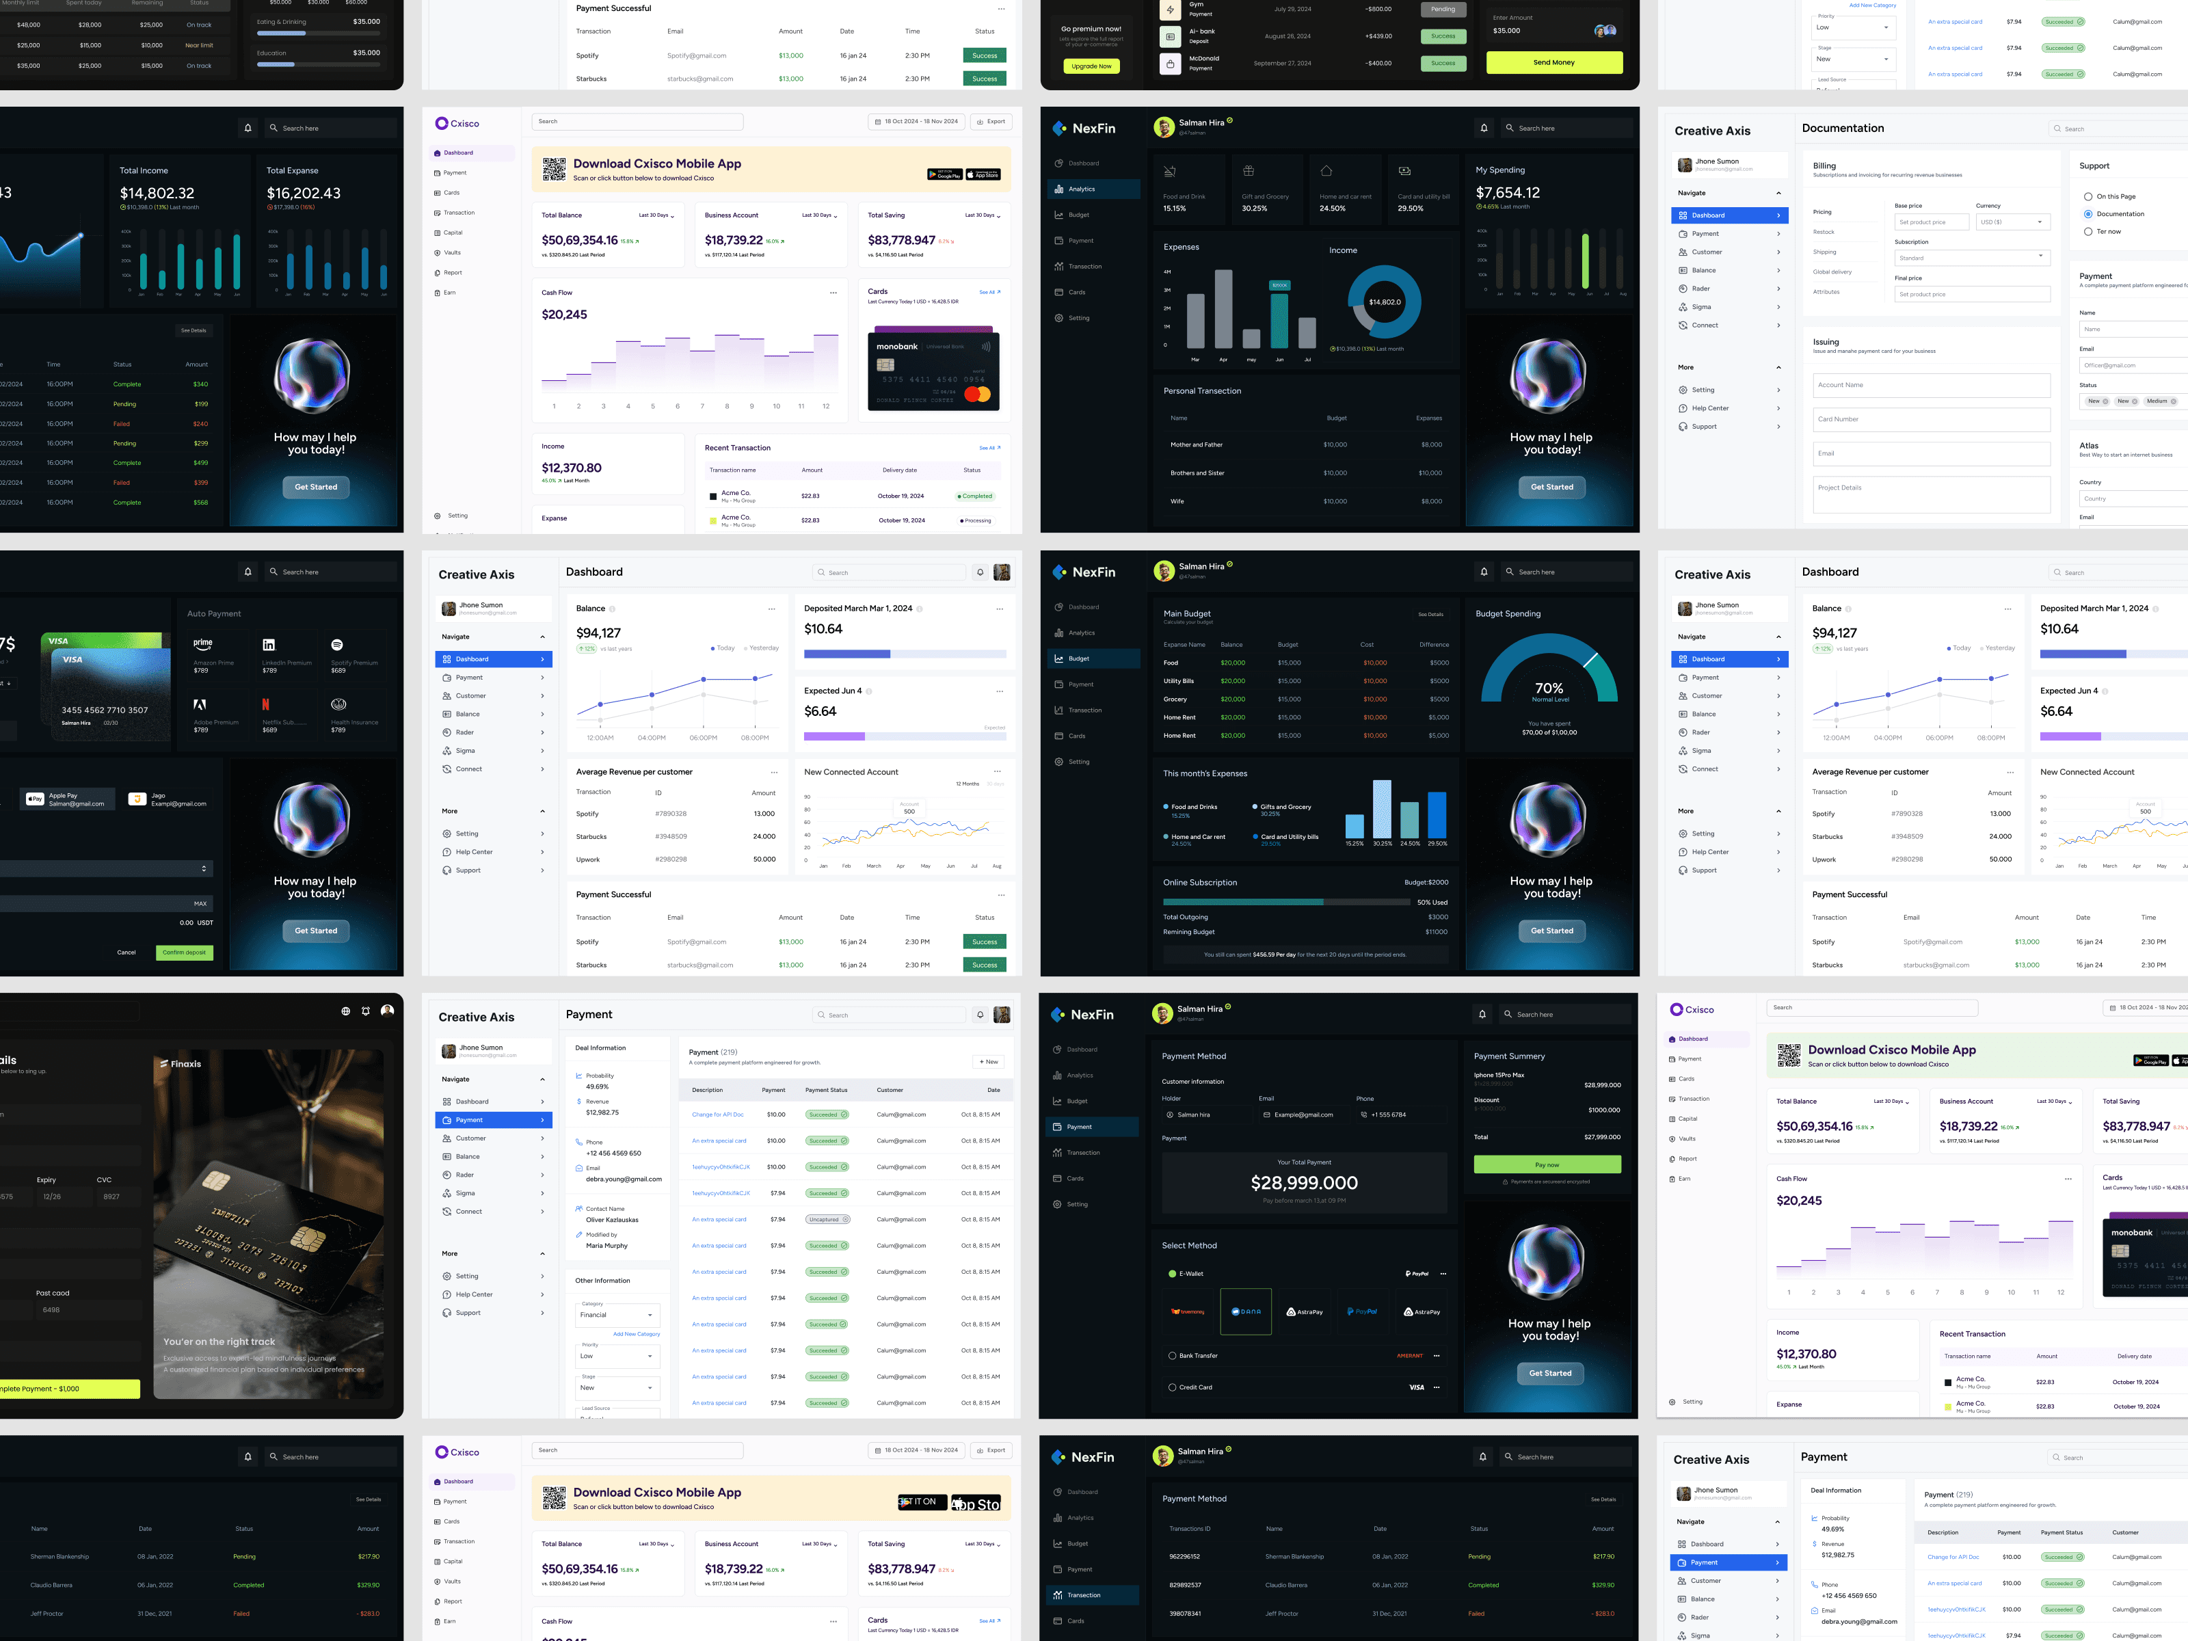Open the Subscription Standard dropdown
This screenshot has width=2188, height=1641.
click(1971, 257)
